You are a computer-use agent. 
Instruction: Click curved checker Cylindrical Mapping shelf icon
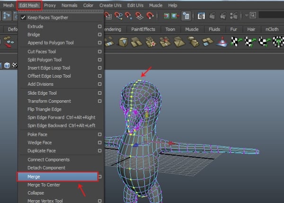[250, 42]
